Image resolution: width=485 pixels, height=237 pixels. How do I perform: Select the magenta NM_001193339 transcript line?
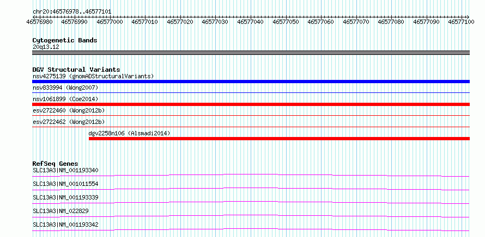251,202
